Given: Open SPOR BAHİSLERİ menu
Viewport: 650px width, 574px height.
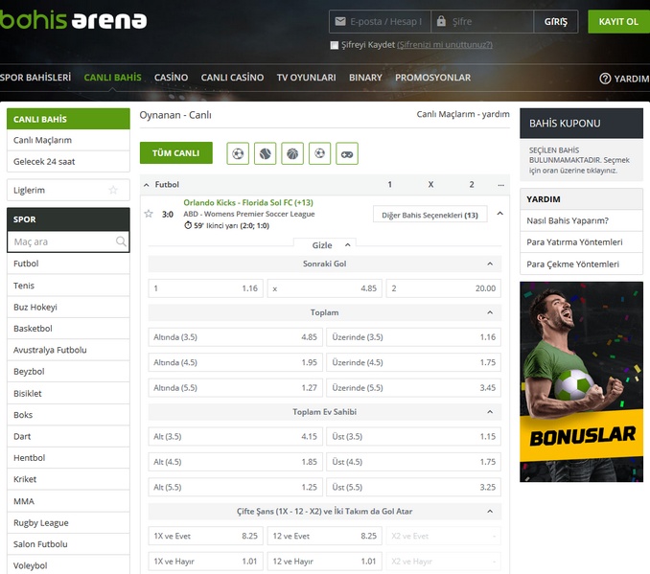Looking at the screenshot, I should click(x=35, y=78).
